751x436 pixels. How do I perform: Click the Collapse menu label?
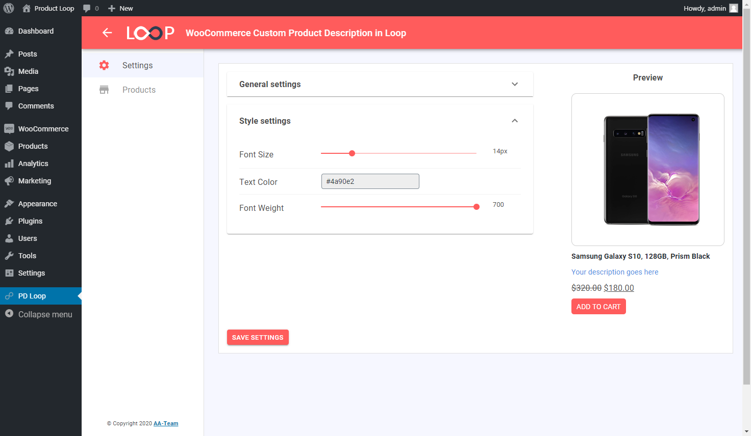coord(45,314)
